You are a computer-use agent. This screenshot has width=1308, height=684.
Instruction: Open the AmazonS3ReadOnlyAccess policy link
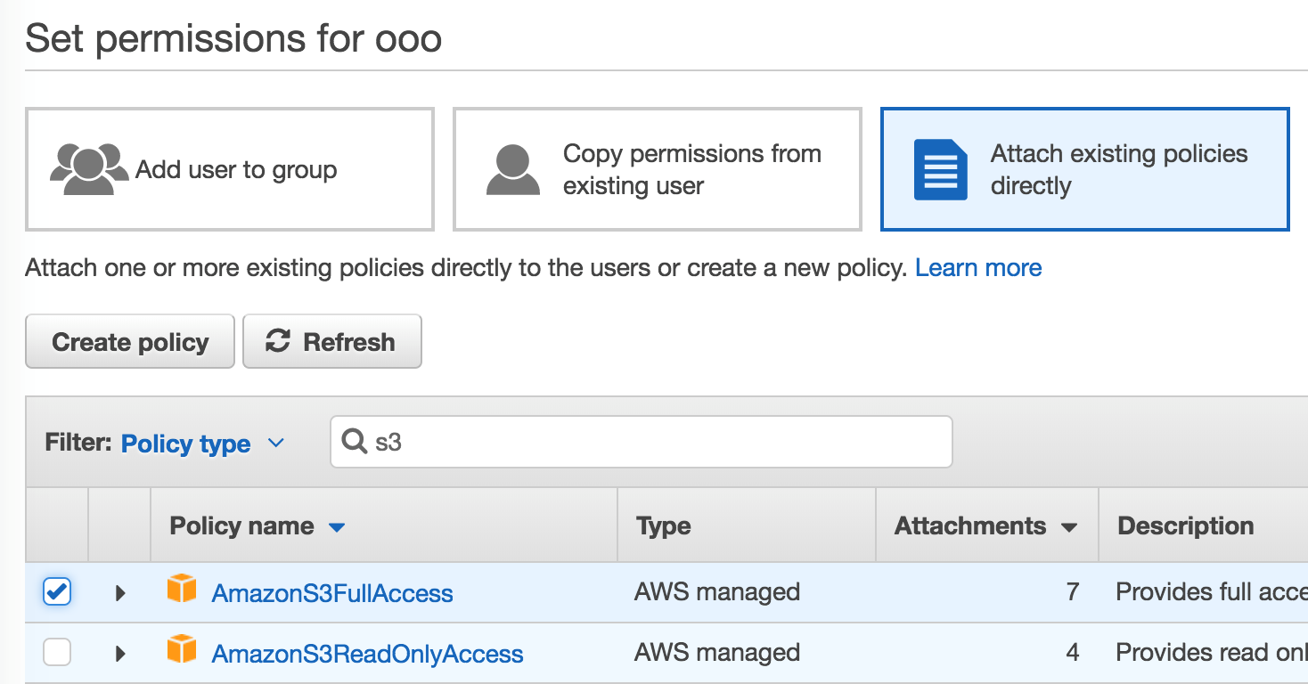[x=367, y=655]
